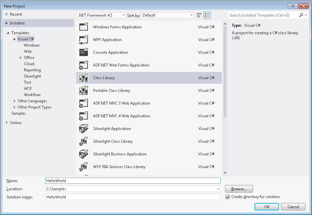Expand the Recent section
Viewport: 312px width, 215px height.
pos(7,14)
